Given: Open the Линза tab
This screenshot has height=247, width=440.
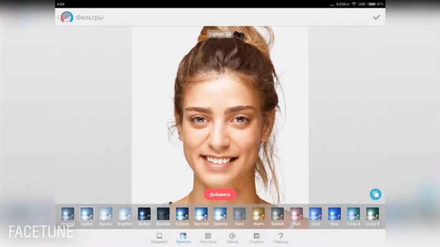Looking at the screenshot, I should point(233,238).
